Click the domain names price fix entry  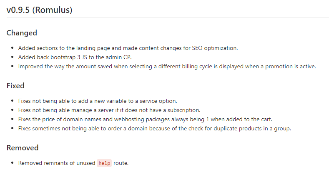pos(145,120)
